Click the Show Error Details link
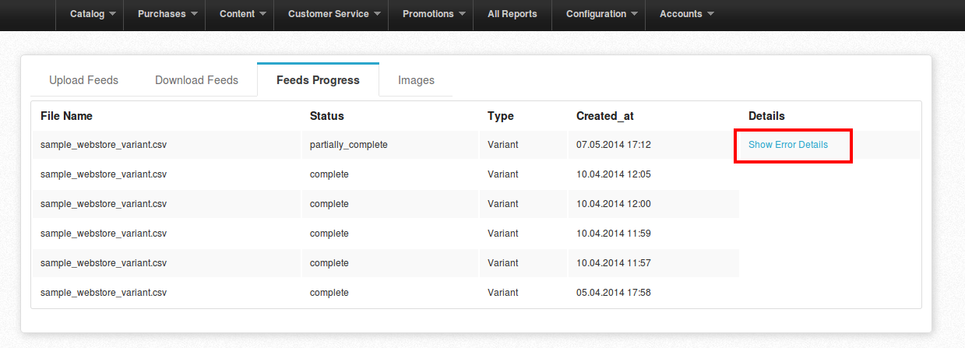Viewport: 965px width, 348px height. 788,145
